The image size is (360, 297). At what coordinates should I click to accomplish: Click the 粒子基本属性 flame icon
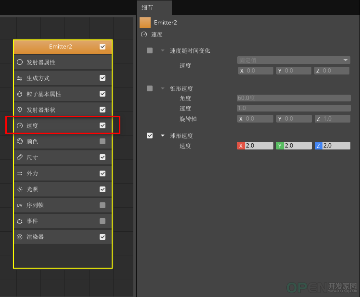[20, 94]
